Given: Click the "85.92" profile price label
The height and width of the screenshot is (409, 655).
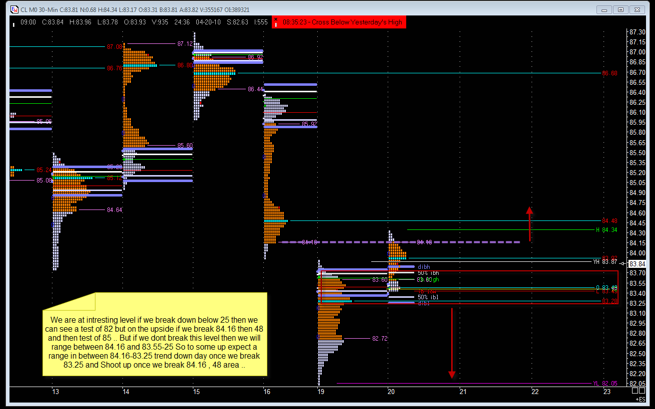Looking at the screenshot, I should point(309,124).
